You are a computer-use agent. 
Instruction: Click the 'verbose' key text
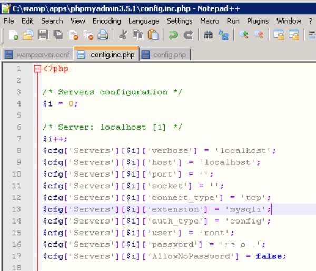[170, 151]
